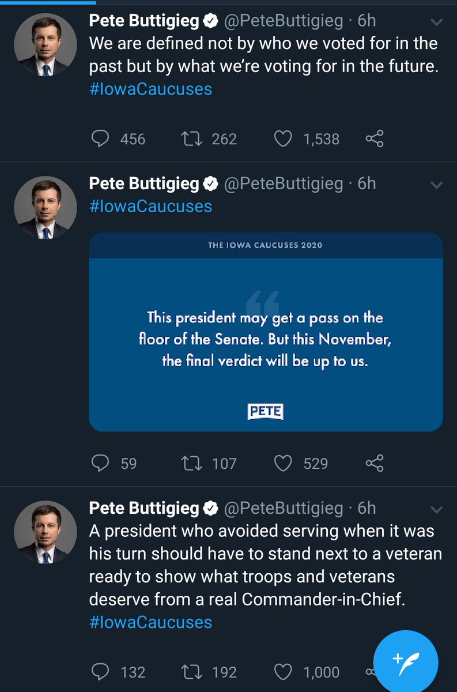457x692 pixels.
Task: Like the tweet with 1,538 likes
Action: pos(283,139)
